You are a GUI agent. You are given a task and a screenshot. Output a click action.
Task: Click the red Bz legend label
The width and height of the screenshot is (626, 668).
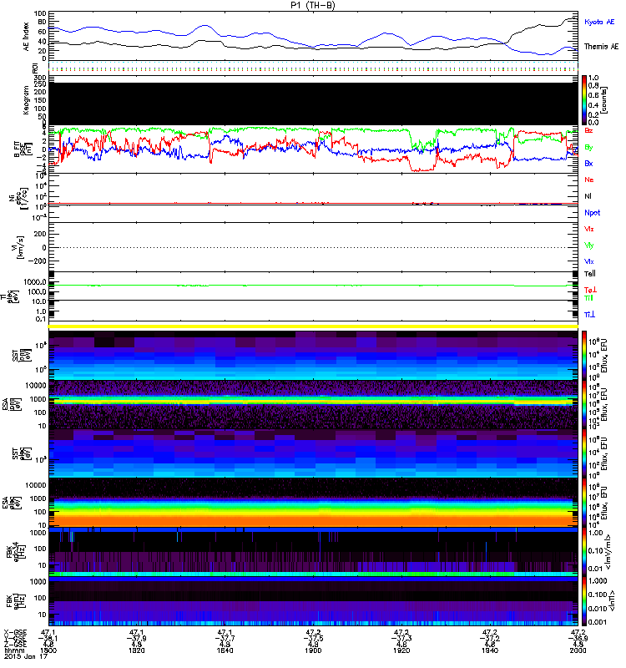click(x=589, y=131)
